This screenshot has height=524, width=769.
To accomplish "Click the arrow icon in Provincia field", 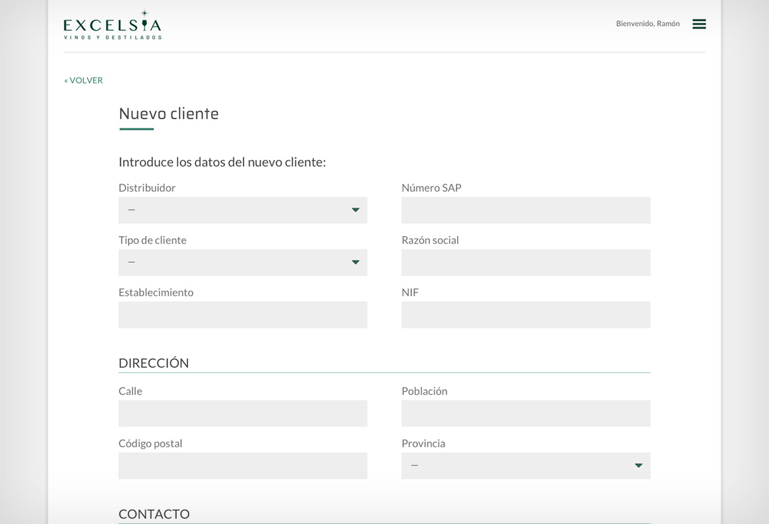I will pyautogui.click(x=638, y=466).
